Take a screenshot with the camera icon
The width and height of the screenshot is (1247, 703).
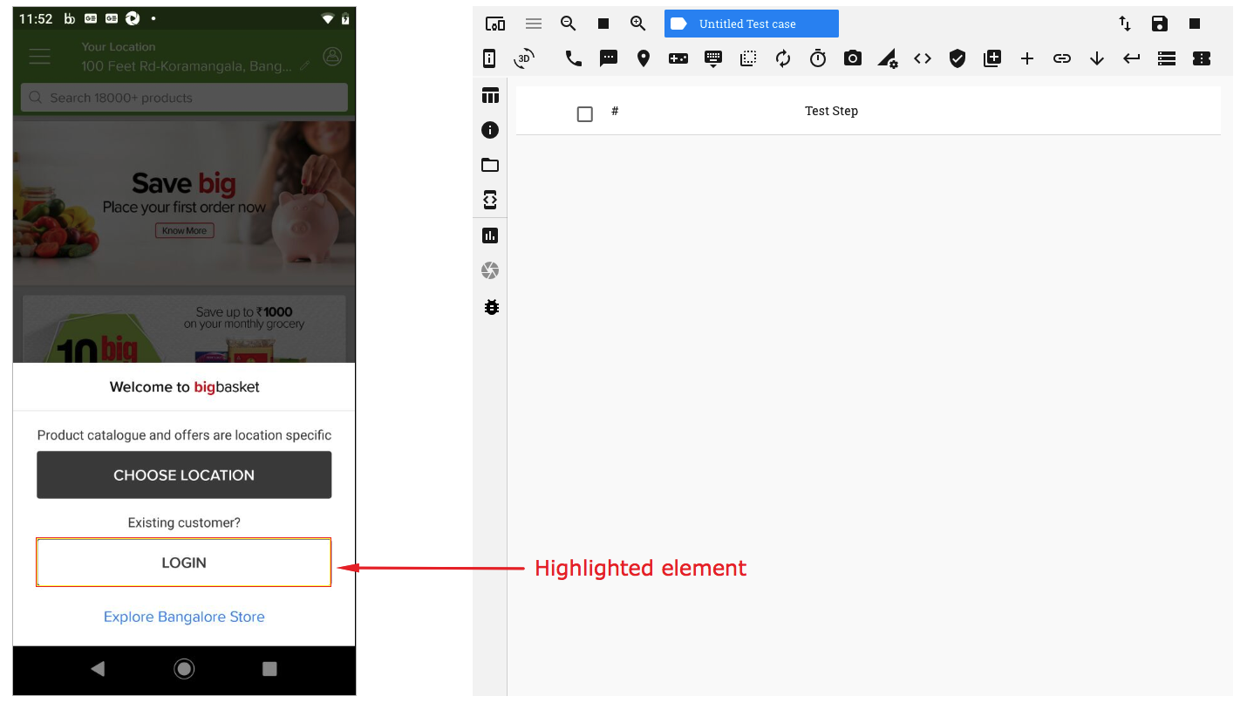point(853,58)
